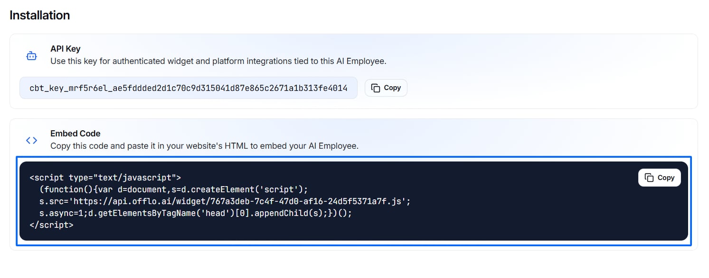Click the Embed Code section title
The image size is (709, 278).
[x=76, y=134]
